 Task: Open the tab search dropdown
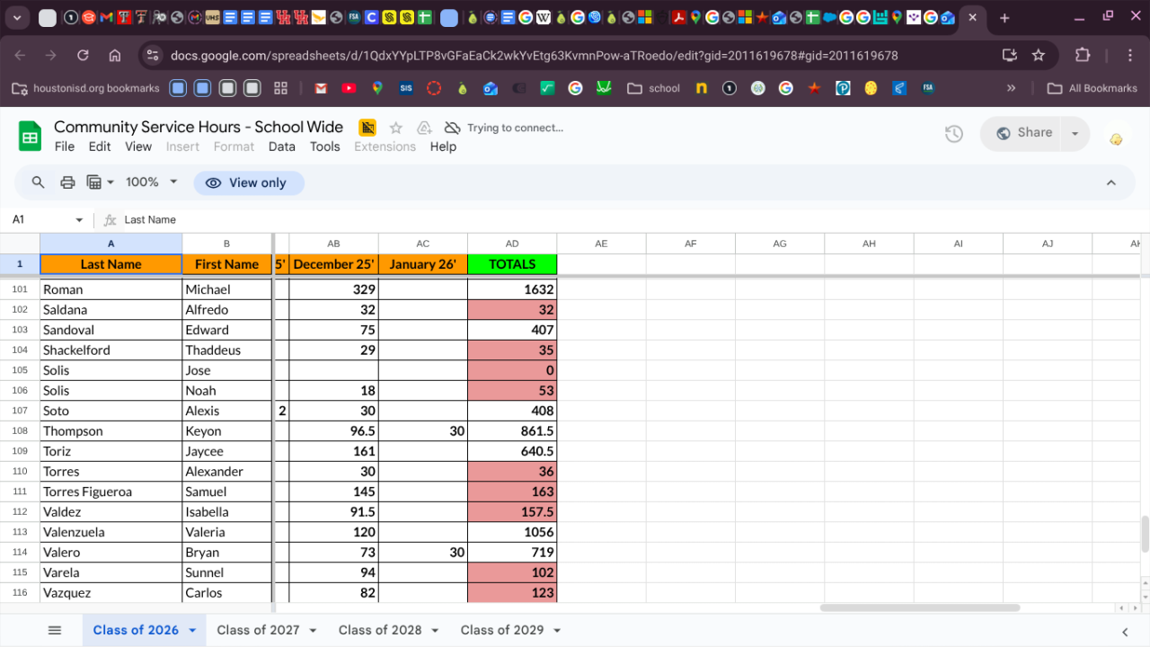17,17
